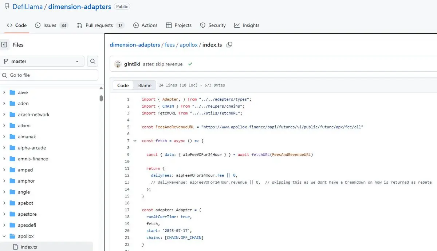This screenshot has width=437, height=251.
Task: Collapse the fetch function at line 7
Action: (135, 140)
